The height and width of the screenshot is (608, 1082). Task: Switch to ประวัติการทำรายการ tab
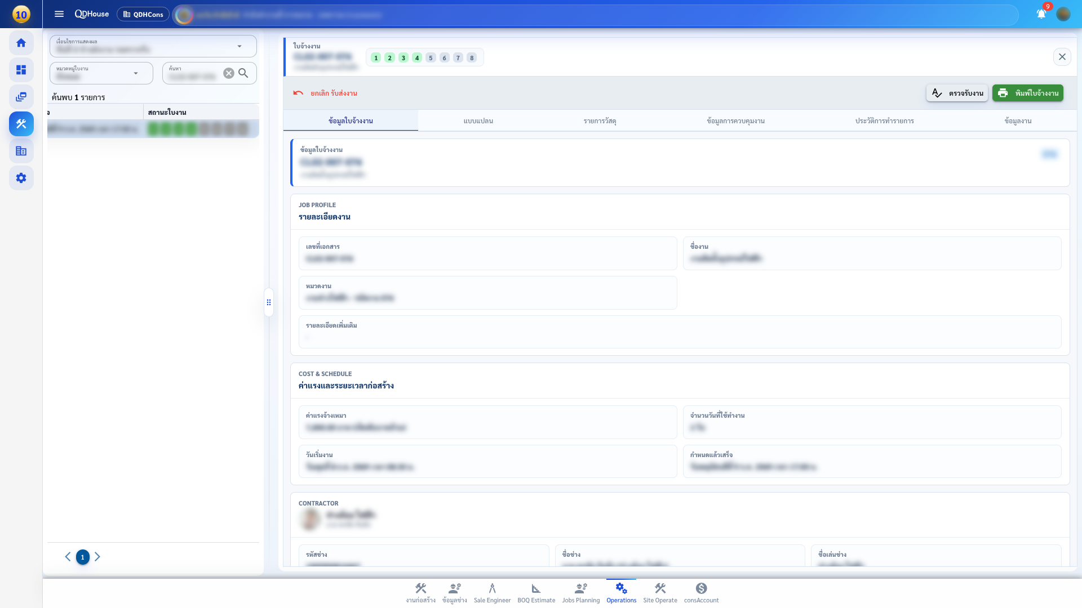(x=885, y=120)
